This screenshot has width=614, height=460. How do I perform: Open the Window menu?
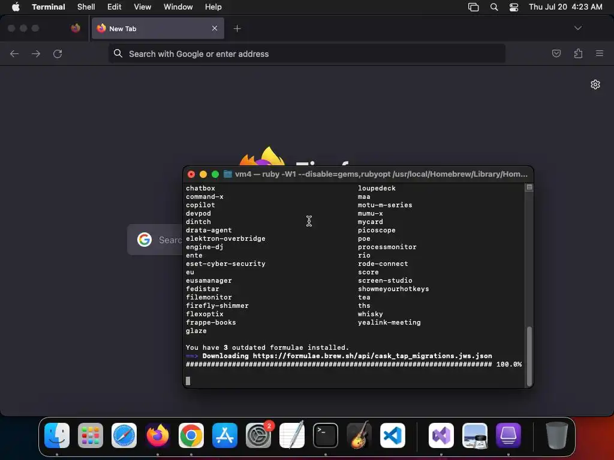click(x=178, y=7)
